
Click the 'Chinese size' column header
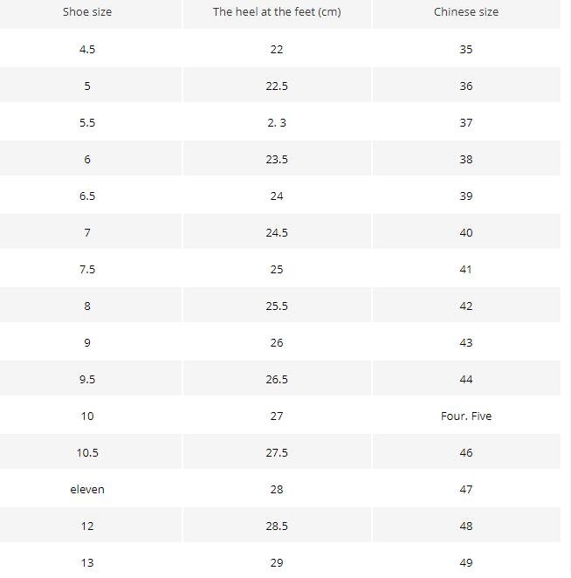[x=466, y=12]
